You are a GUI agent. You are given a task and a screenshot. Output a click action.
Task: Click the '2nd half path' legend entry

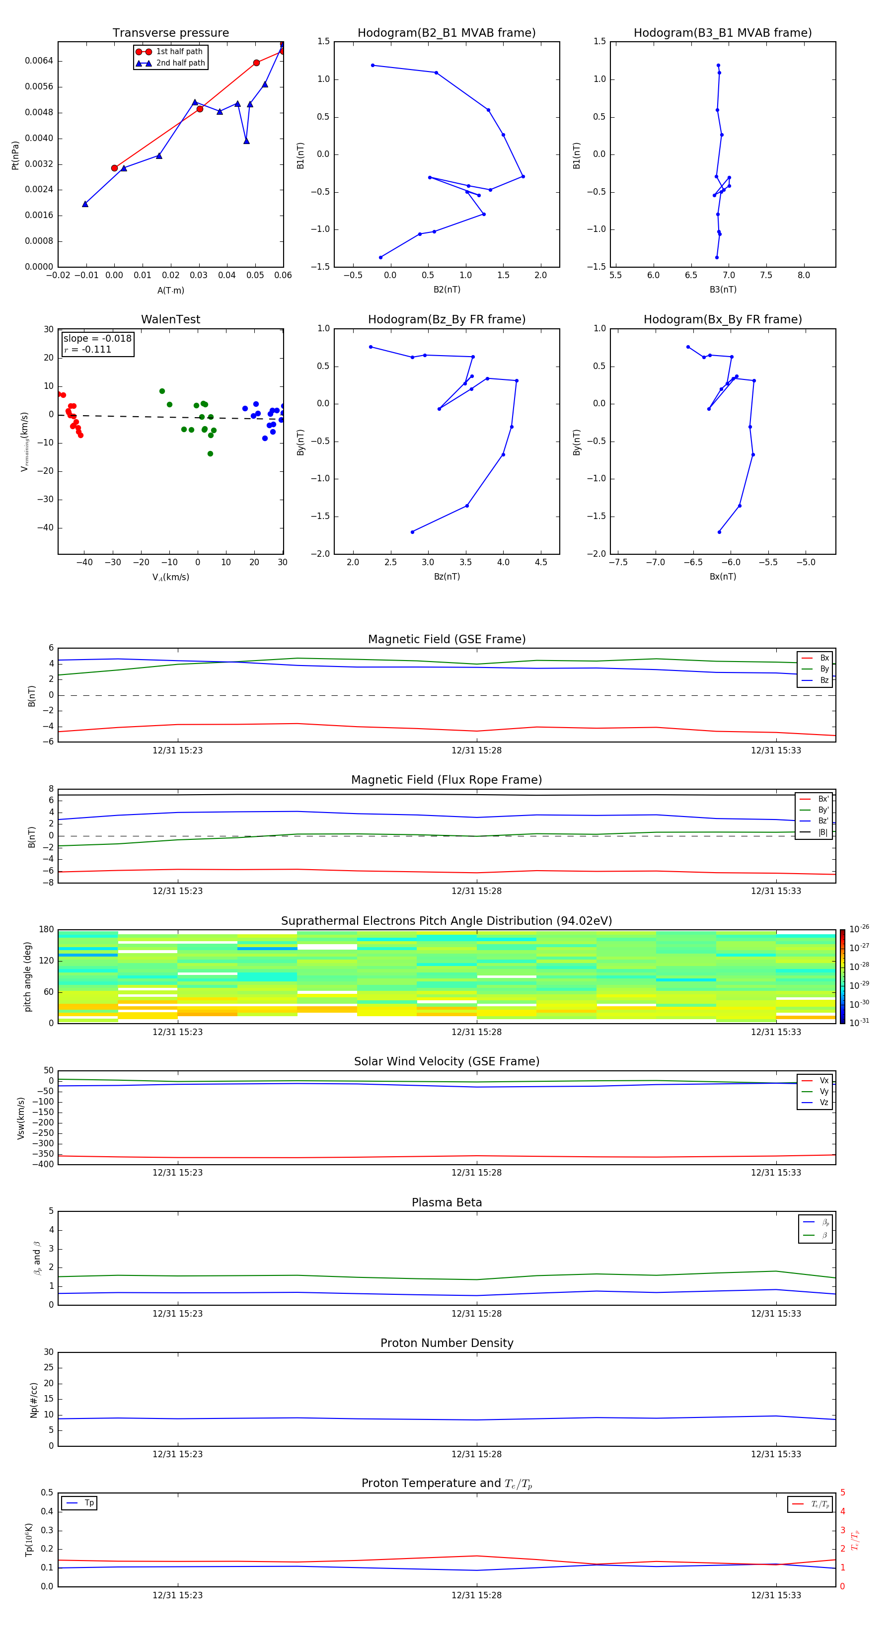coord(170,63)
